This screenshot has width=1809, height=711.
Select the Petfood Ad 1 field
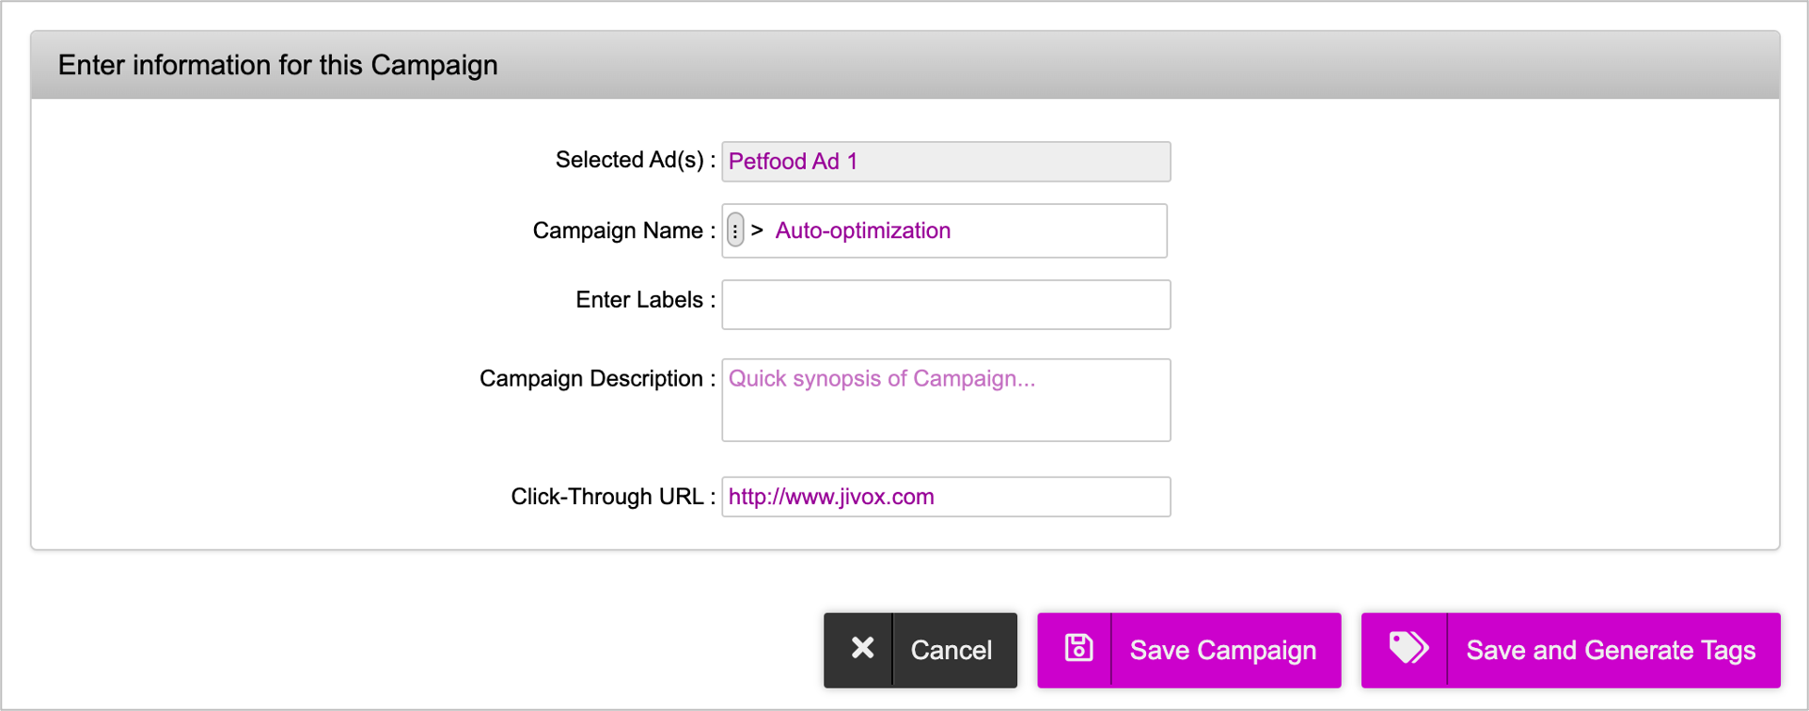point(945,162)
